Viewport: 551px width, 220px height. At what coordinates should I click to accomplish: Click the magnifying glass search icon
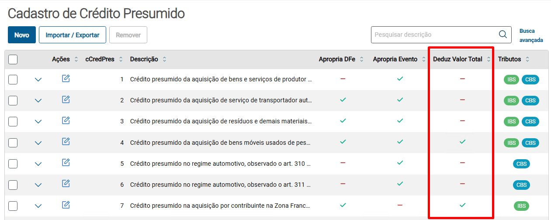(503, 35)
